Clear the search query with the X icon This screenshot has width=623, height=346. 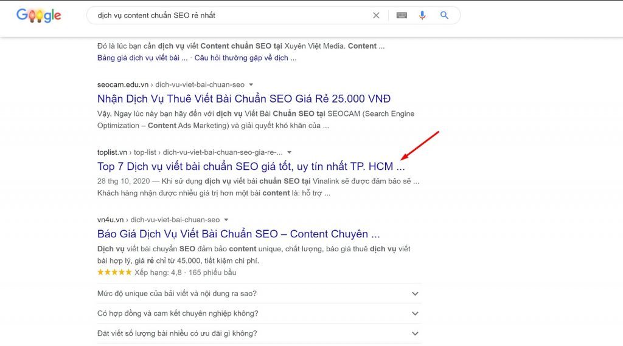[x=376, y=16]
